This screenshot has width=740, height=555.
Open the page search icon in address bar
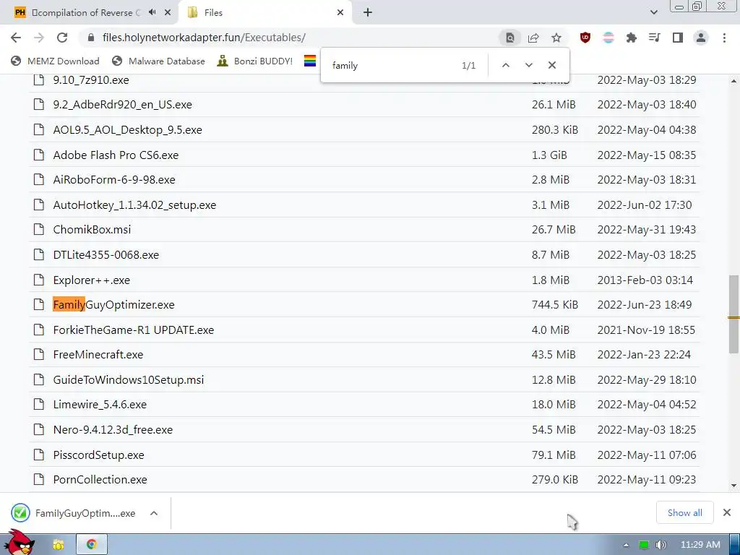click(x=510, y=38)
